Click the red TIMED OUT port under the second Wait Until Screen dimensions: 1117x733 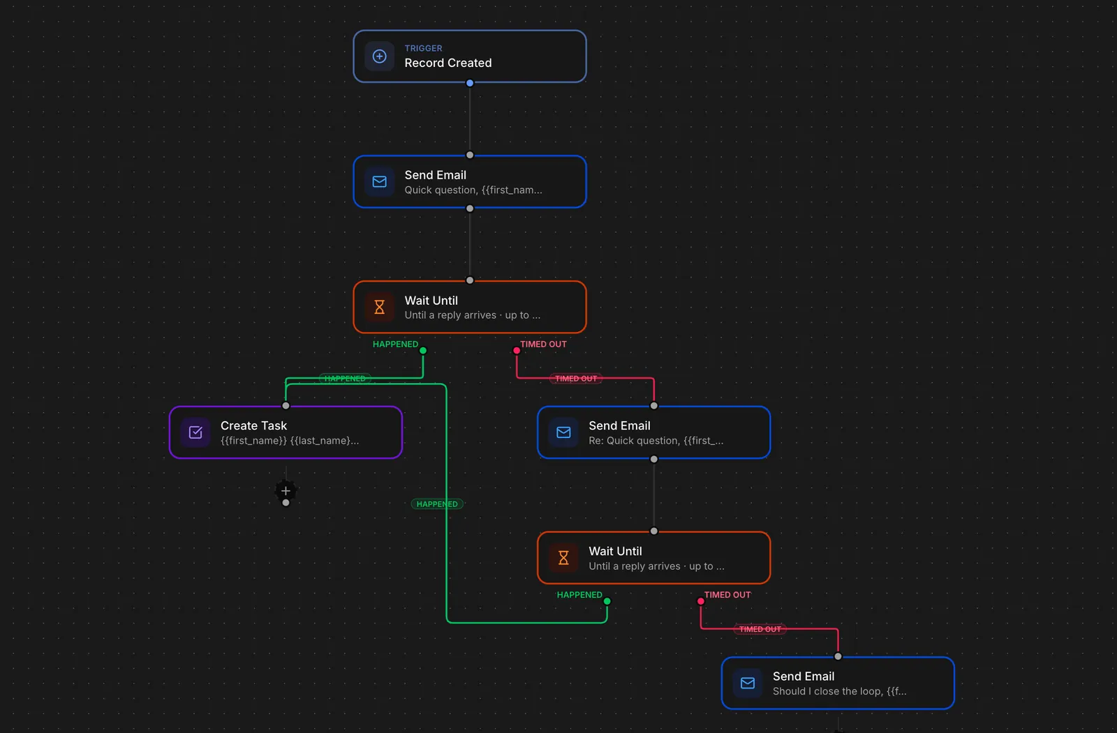coord(701,601)
